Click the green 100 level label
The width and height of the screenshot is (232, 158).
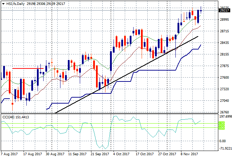[221, 128]
